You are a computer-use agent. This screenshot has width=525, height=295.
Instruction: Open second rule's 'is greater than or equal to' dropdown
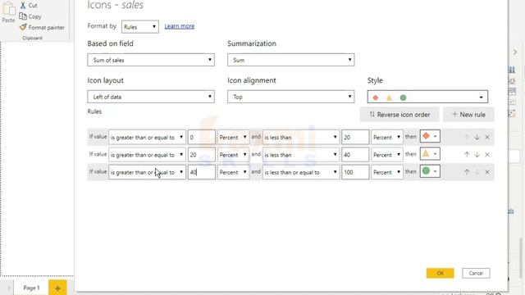(x=147, y=155)
